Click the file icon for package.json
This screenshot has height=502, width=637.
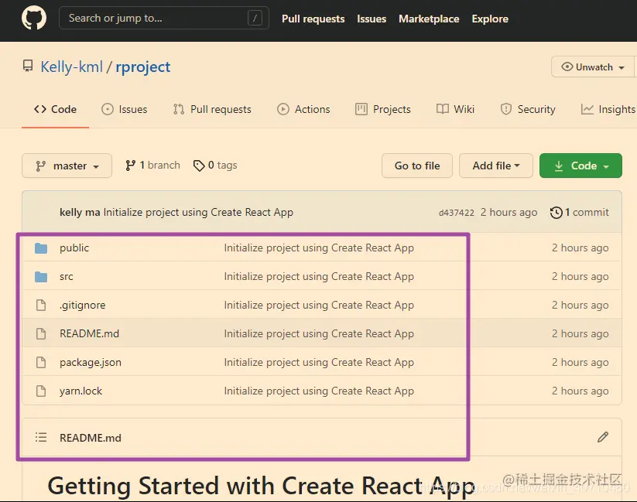point(41,362)
